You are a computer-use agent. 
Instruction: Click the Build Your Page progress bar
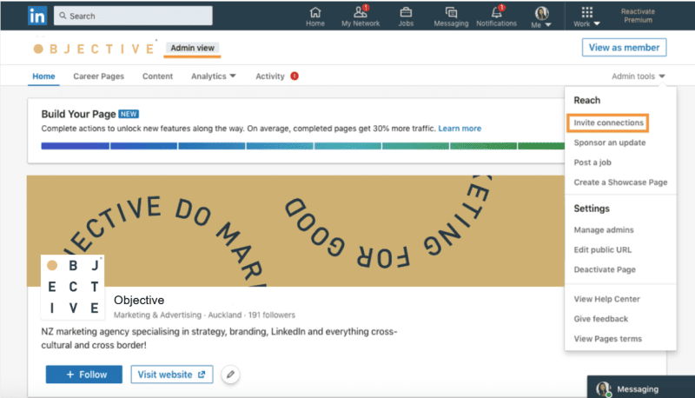(302, 146)
